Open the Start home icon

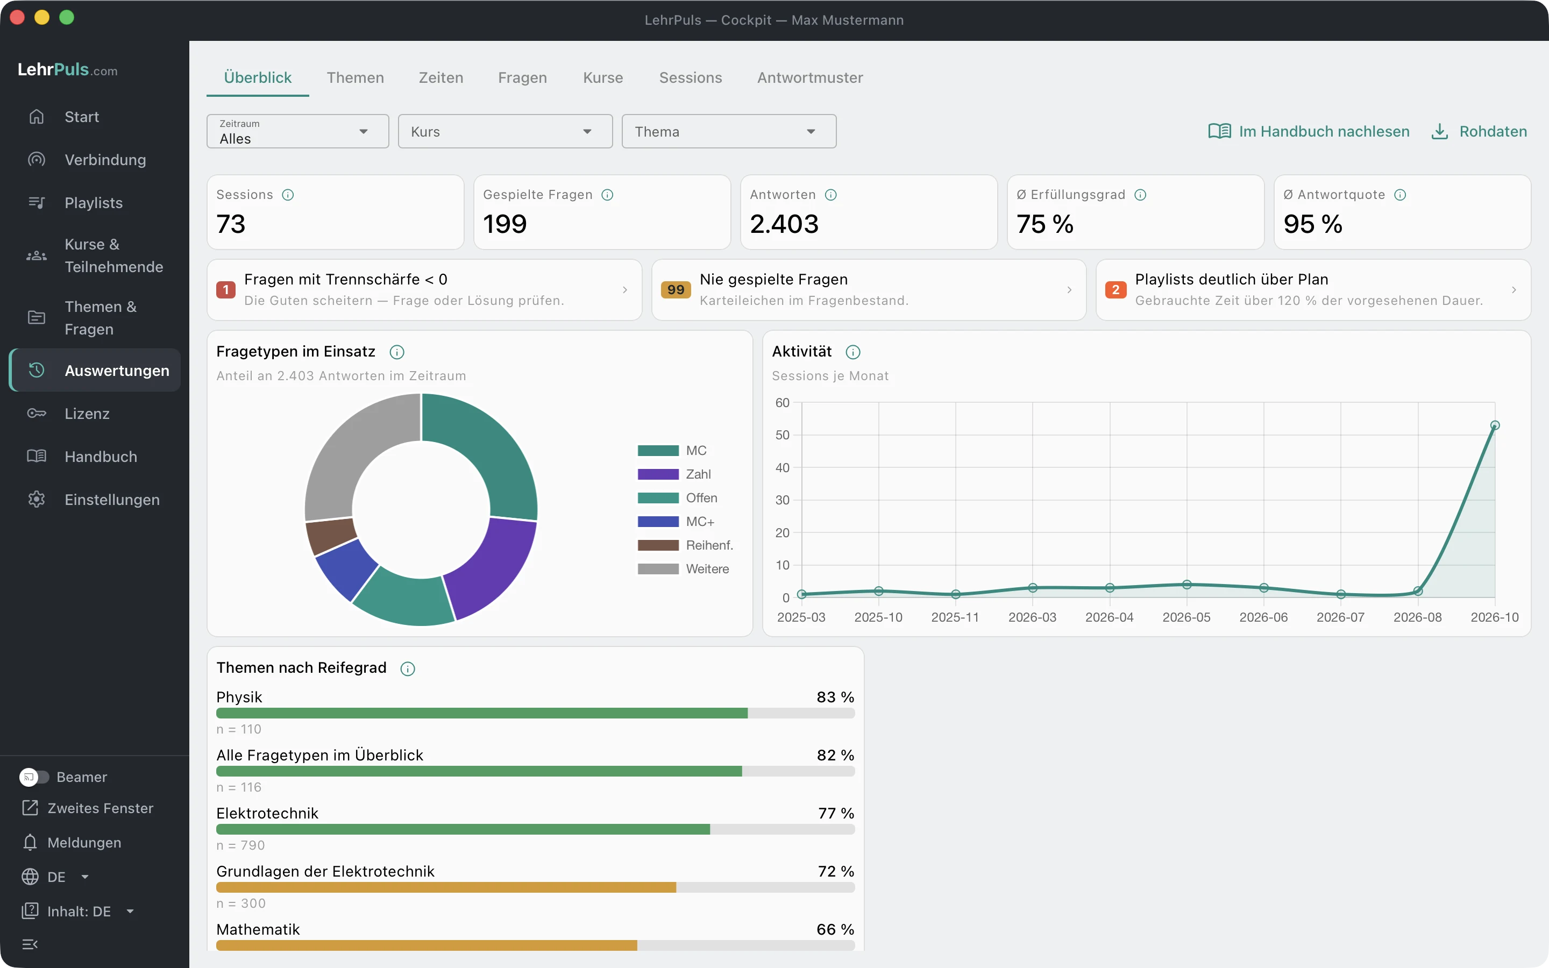coord(37,117)
